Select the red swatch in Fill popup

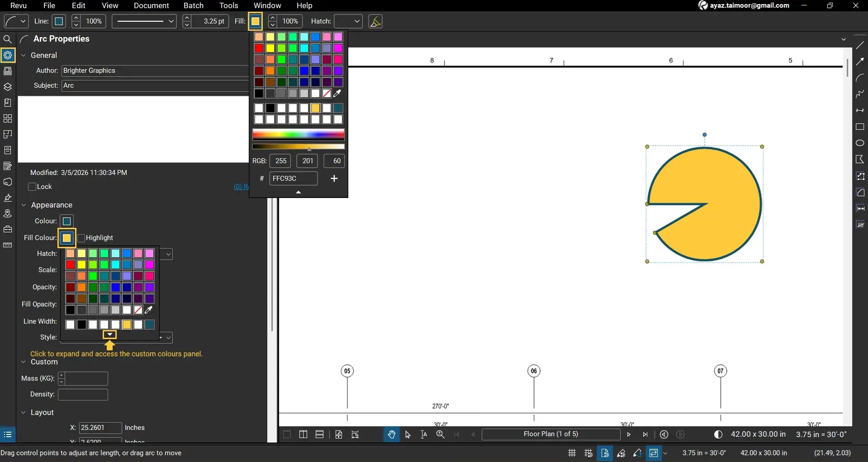pos(259,48)
